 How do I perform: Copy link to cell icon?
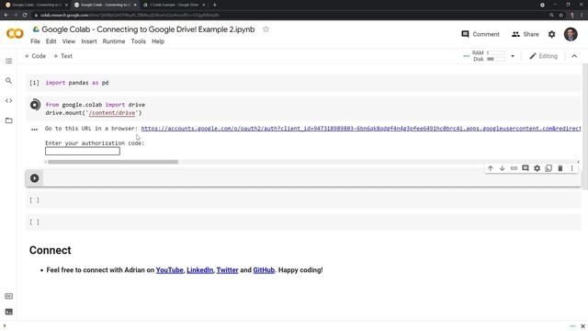514,168
